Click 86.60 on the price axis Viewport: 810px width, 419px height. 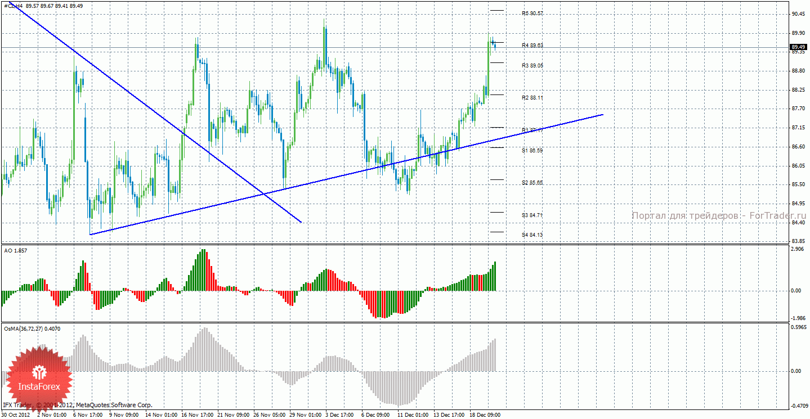click(799, 147)
